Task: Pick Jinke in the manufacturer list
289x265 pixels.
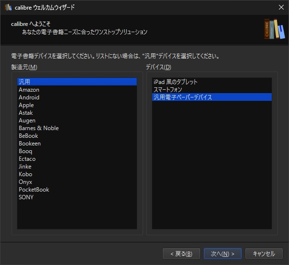Action: click(x=77, y=167)
